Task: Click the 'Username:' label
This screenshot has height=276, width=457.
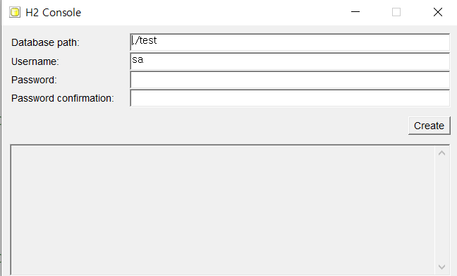Action: 35,61
